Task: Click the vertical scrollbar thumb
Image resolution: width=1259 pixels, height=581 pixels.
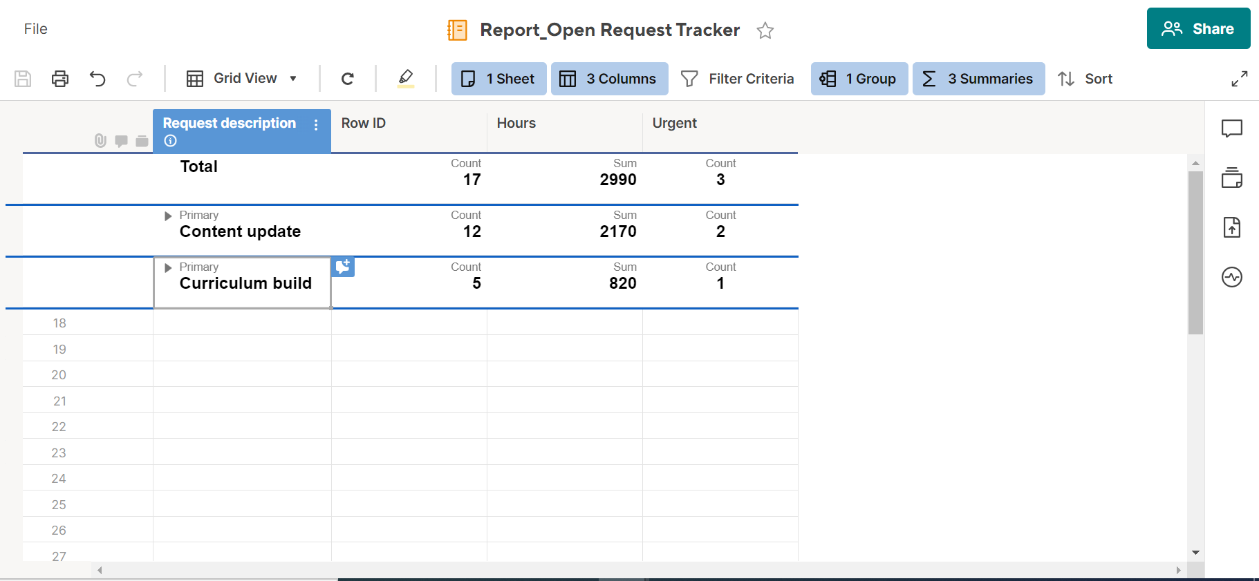Action: [1195, 252]
